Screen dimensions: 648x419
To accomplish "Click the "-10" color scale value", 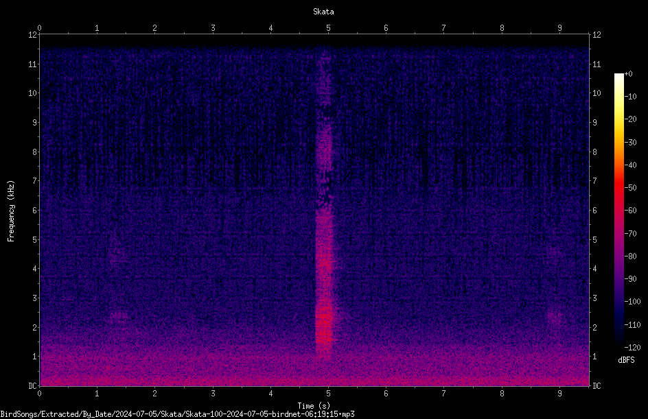I will point(630,97).
